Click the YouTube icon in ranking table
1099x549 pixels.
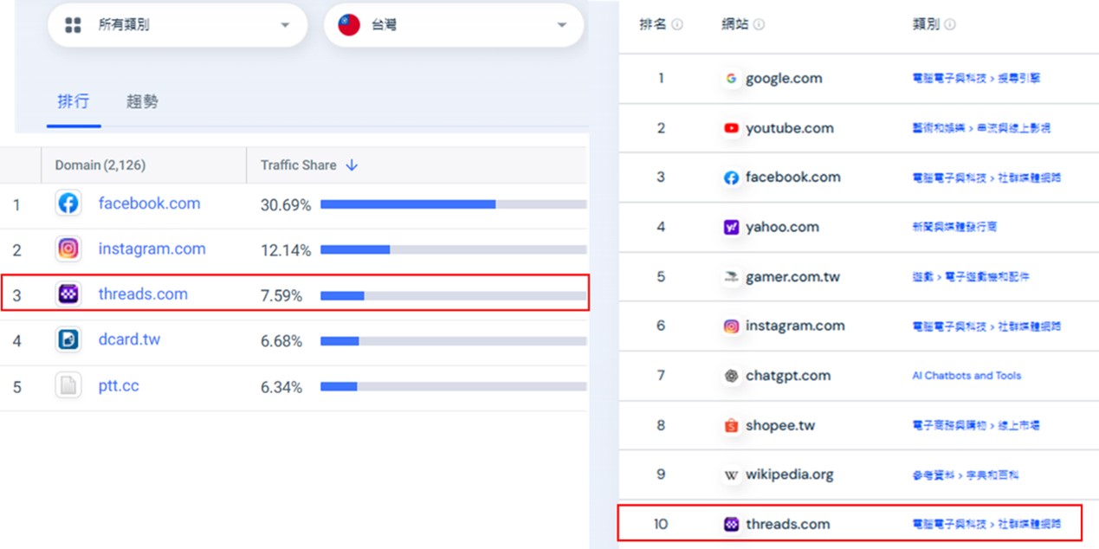click(731, 128)
